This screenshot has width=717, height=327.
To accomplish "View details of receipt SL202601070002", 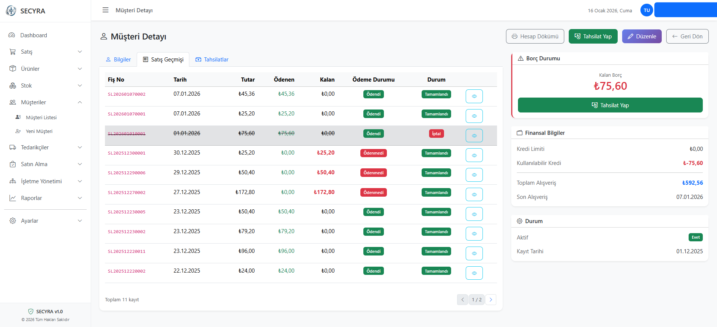I will 474,96.
